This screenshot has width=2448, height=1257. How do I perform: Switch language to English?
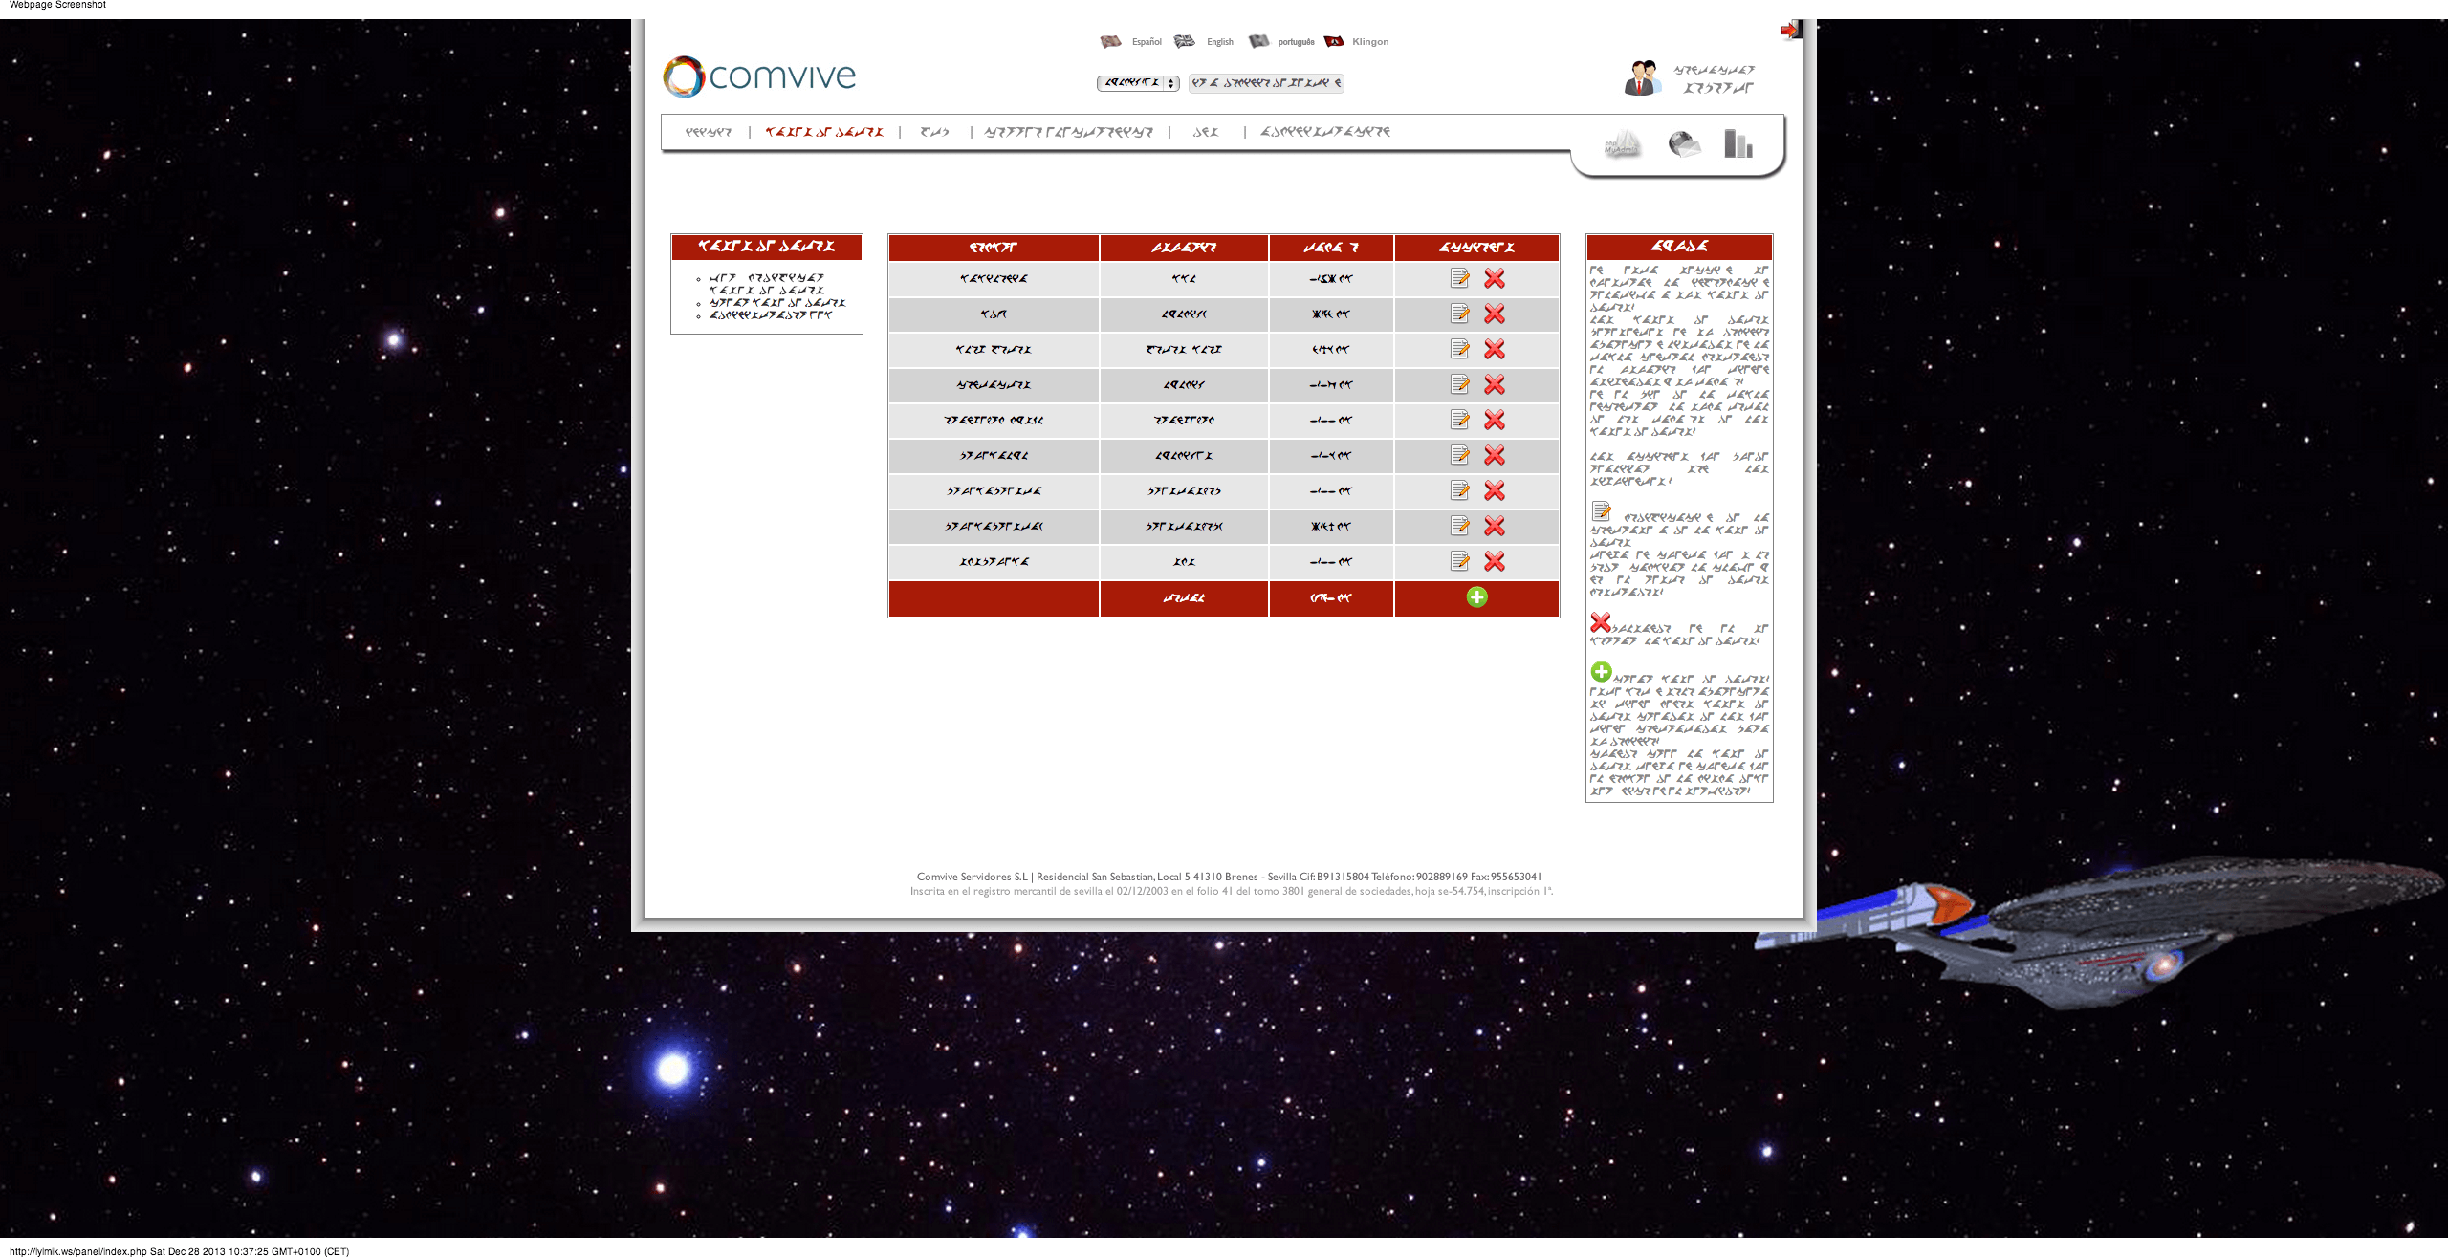tap(1220, 42)
